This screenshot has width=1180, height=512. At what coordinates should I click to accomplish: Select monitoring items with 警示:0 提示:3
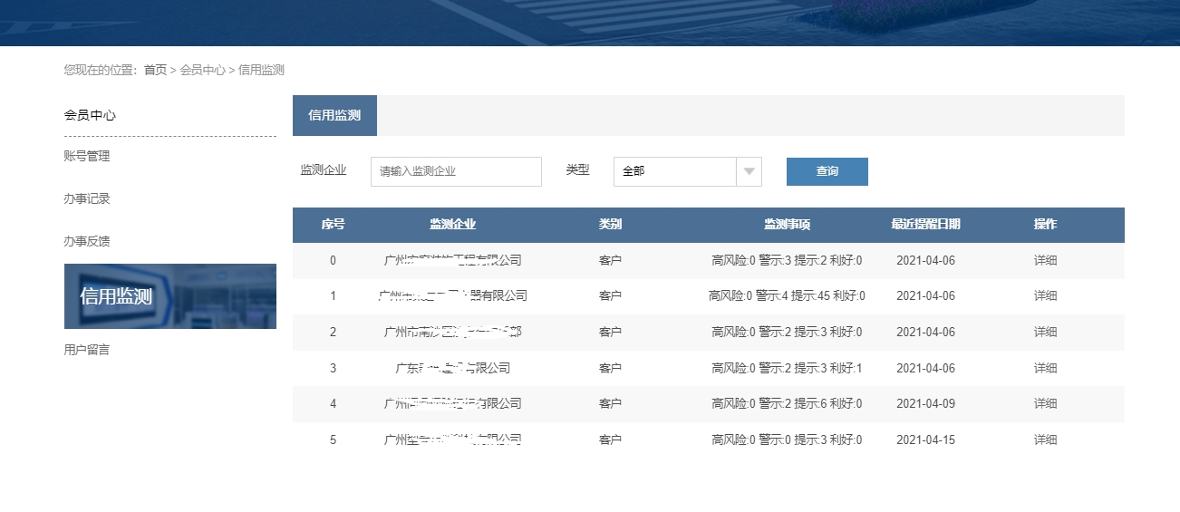pyautogui.click(x=787, y=440)
